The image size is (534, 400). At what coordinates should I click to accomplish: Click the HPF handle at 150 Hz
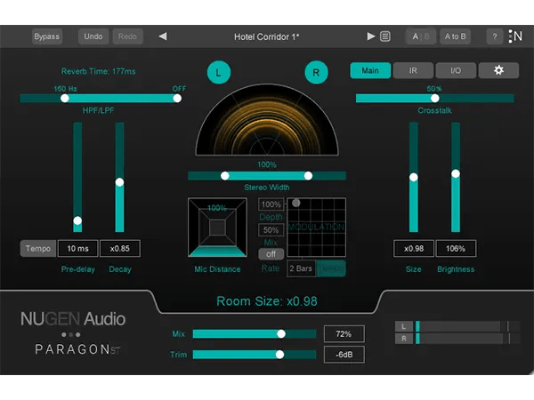[65, 99]
